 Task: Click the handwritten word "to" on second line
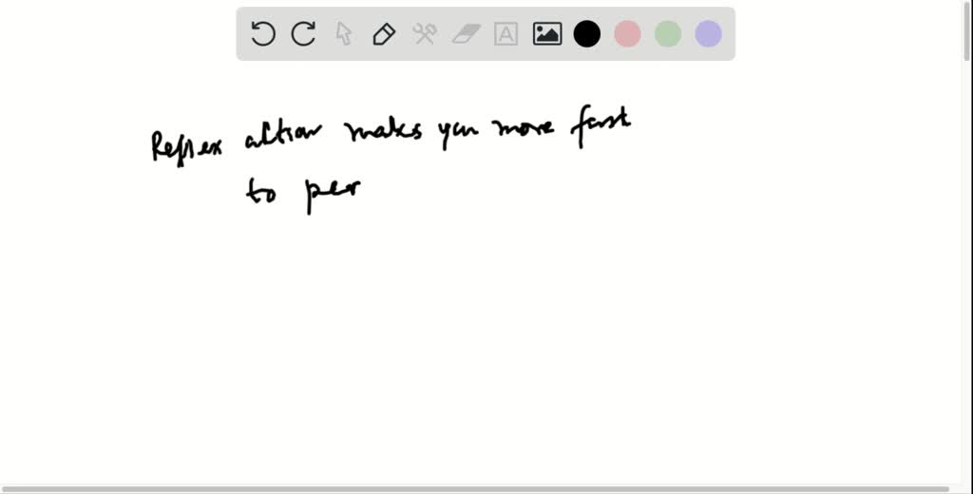pyautogui.click(x=261, y=193)
